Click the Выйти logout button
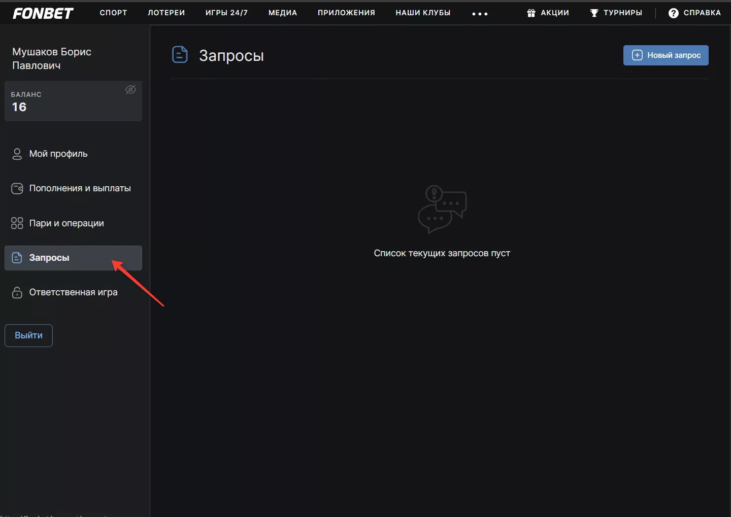This screenshot has height=517, width=731. point(28,335)
